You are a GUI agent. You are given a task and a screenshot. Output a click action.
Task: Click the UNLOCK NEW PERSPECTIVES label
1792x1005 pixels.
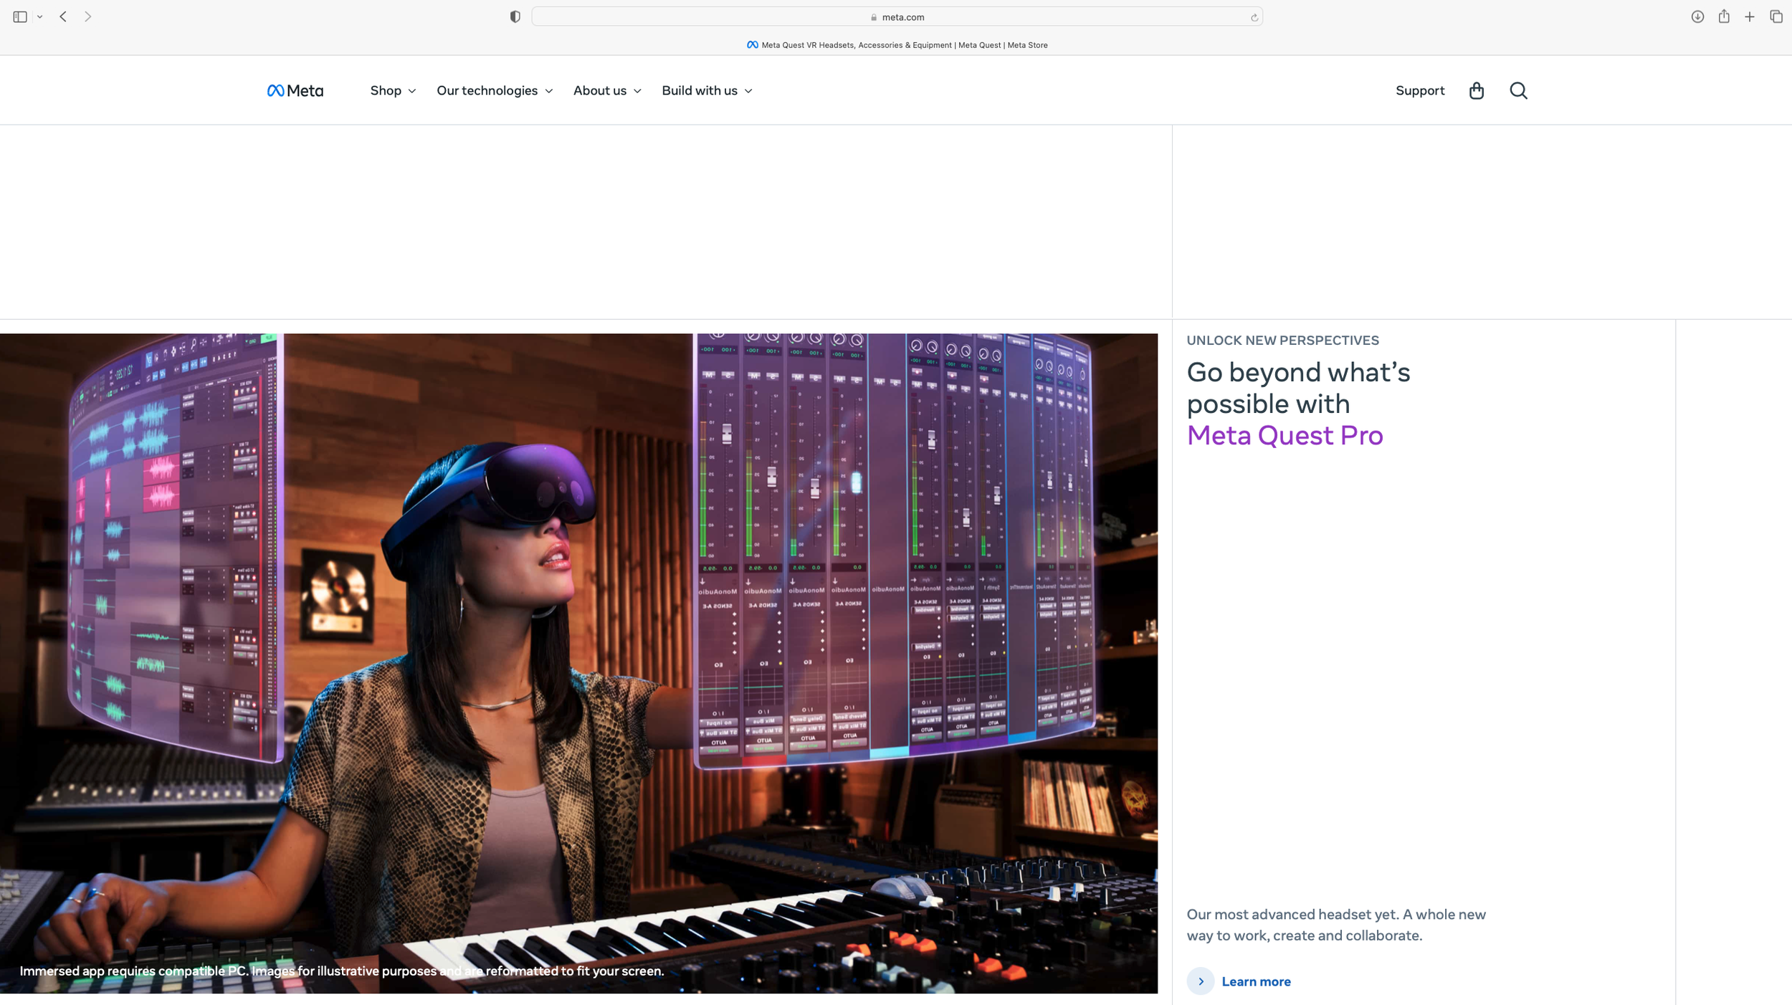pos(1282,340)
